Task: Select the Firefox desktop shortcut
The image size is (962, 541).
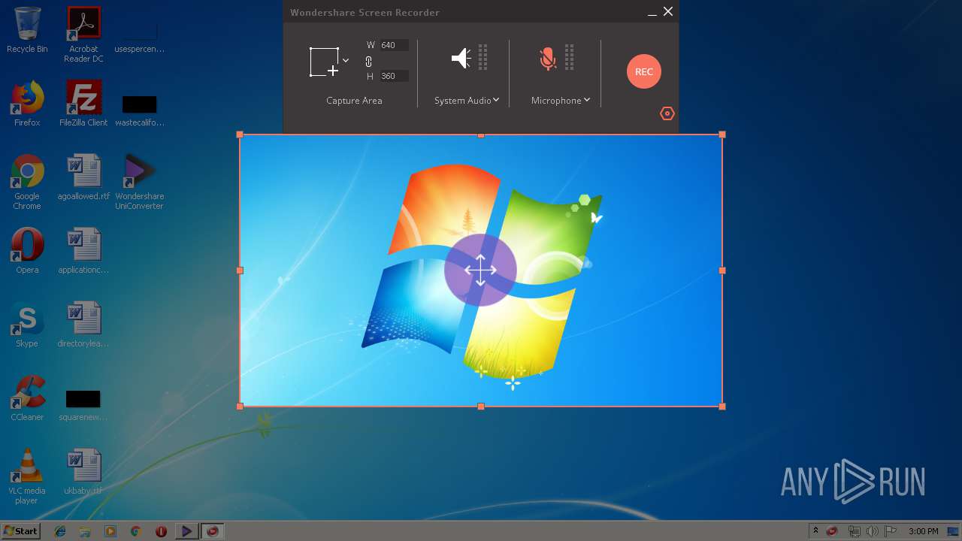Action: coord(27,104)
